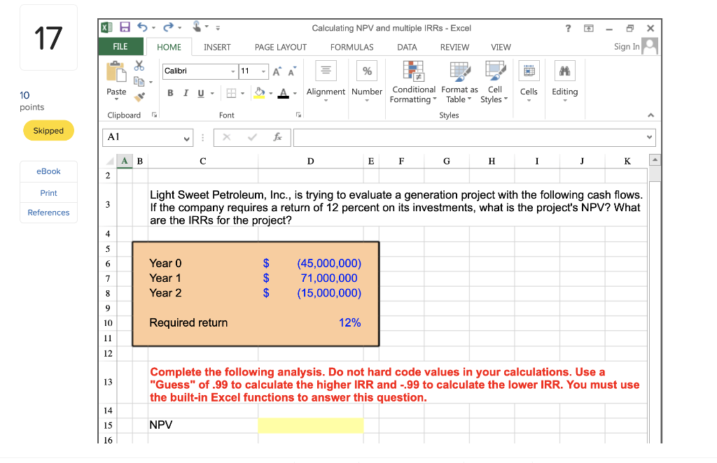Open the Alignment settings icon
This screenshot has width=717, height=463.
[x=326, y=70]
